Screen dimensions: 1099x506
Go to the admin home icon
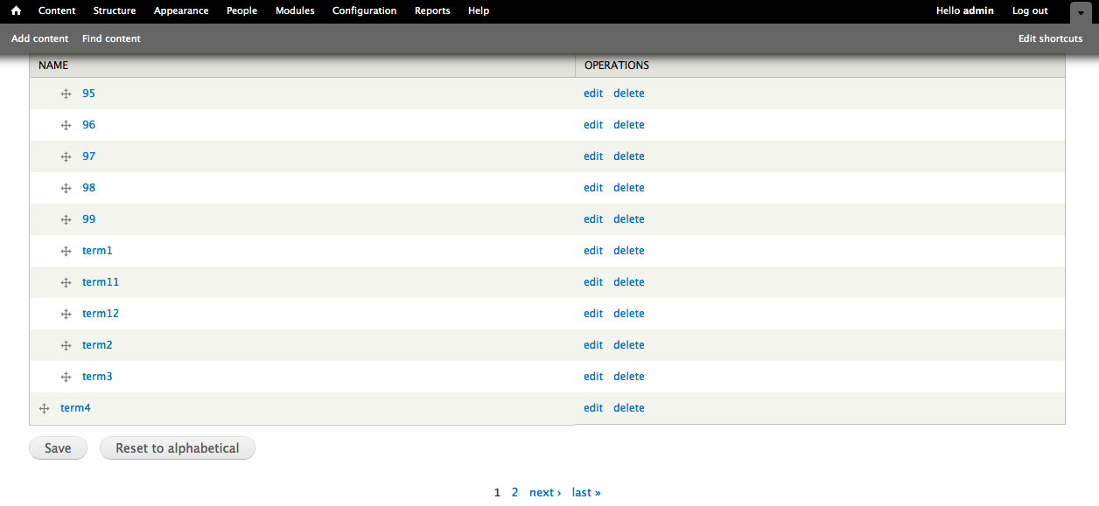tap(16, 11)
